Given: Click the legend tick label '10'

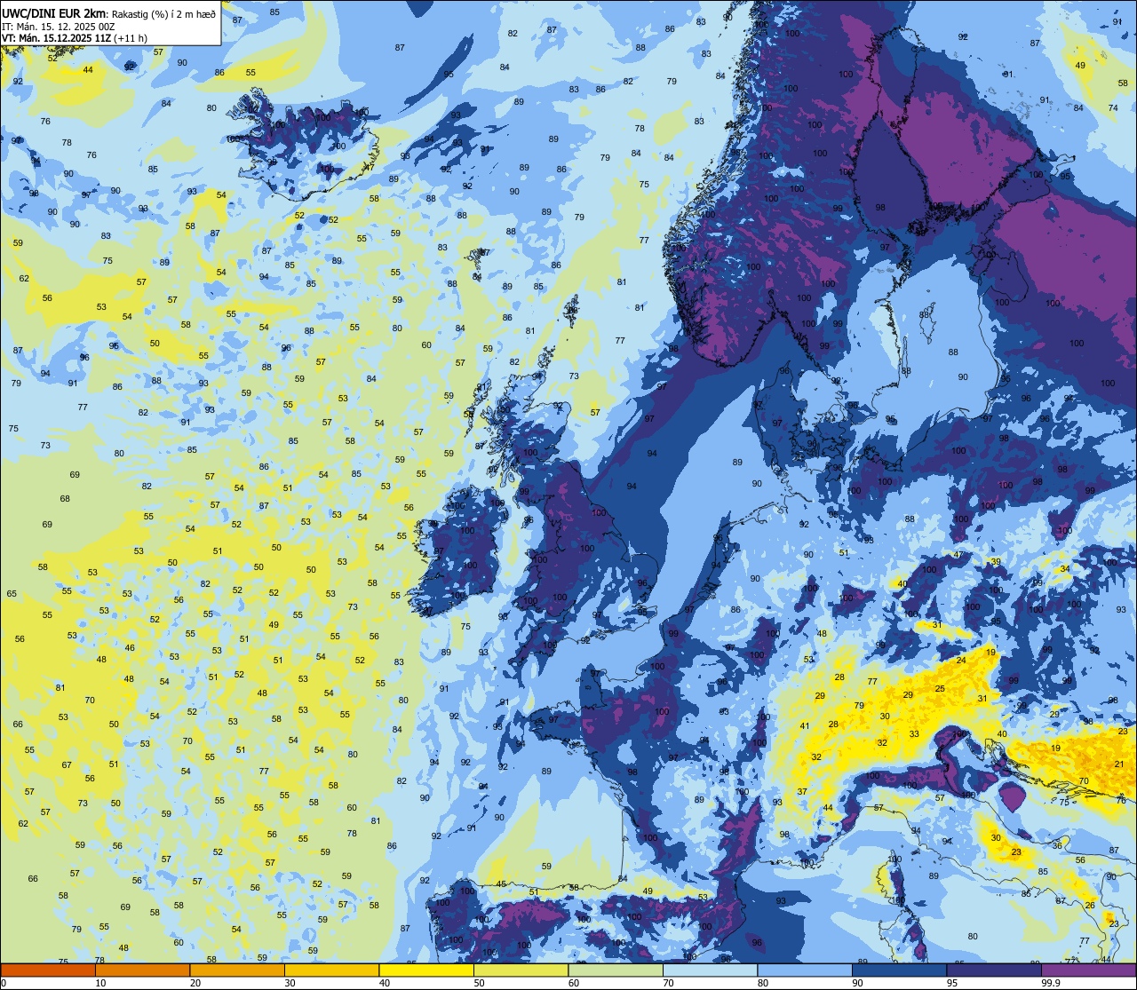Looking at the screenshot, I should point(100,983).
